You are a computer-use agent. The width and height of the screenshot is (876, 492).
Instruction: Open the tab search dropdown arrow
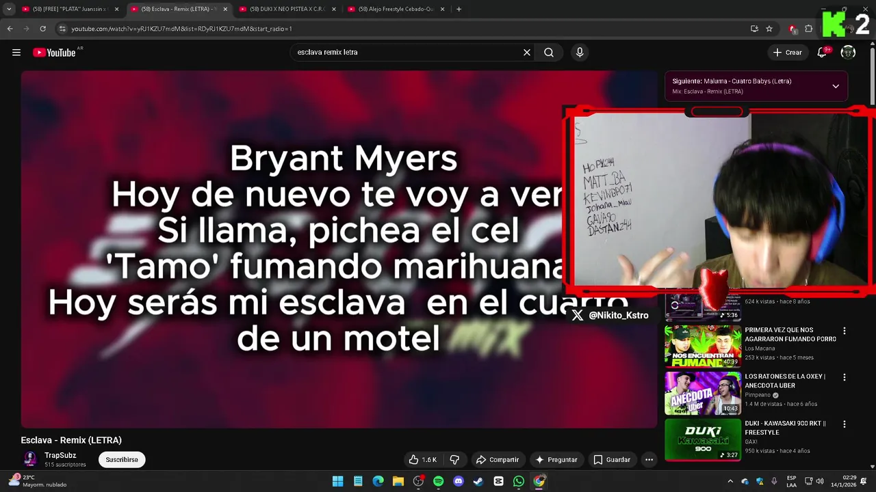coord(8,9)
